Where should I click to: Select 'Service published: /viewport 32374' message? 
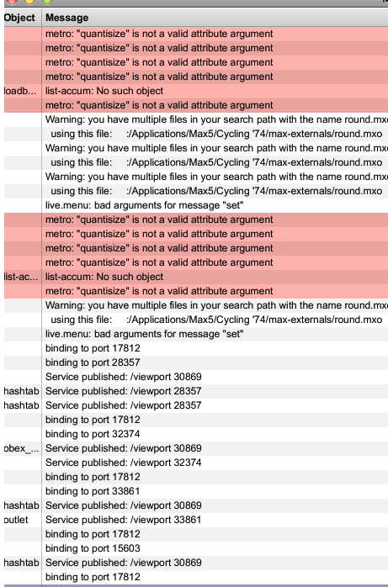[x=123, y=463]
